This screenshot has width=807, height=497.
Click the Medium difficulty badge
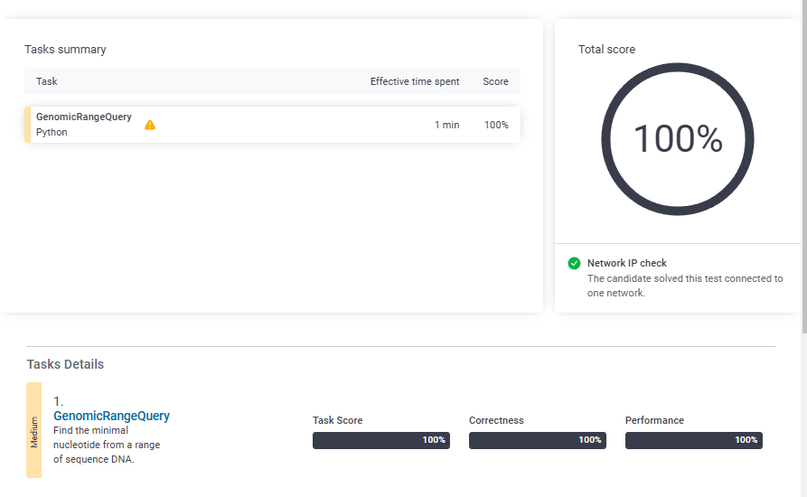[34, 430]
